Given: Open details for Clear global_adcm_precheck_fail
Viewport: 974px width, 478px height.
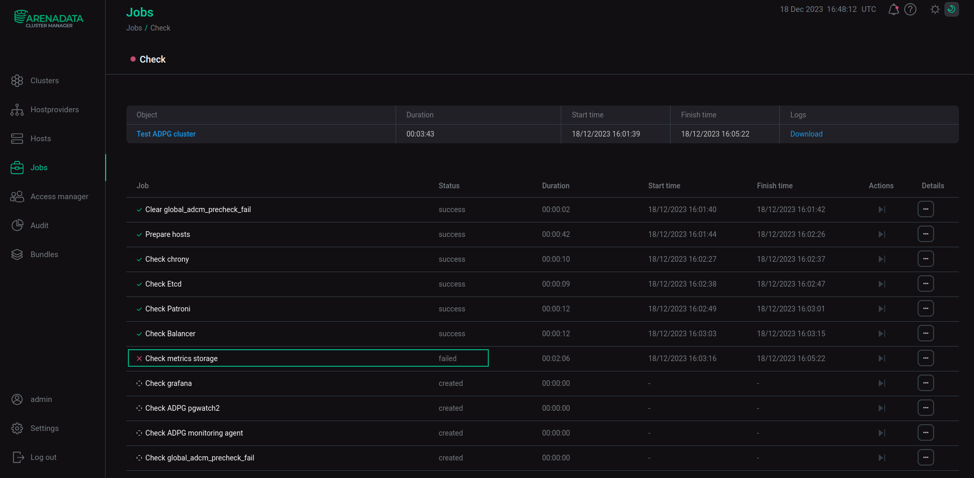Looking at the screenshot, I should [x=926, y=210].
